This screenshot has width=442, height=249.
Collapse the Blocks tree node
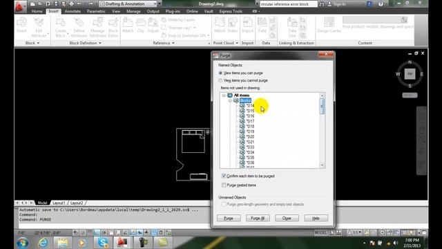tap(230, 100)
